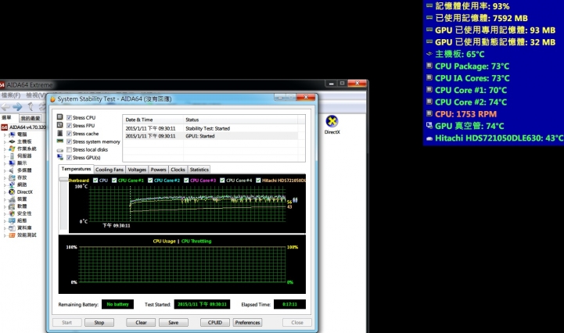Viewport: 564px width, 333px height.
Task: Click the Windows flag icon for 作業系統
Action: (x=12, y=149)
